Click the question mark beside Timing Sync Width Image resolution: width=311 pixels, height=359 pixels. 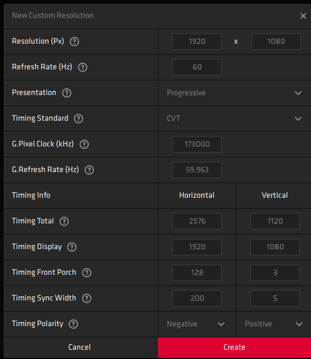[x=86, y=298]
